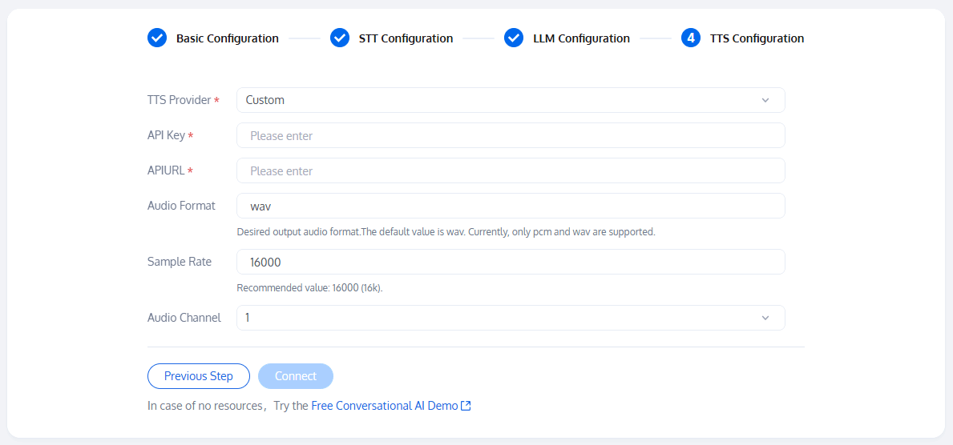
Task: Click the LLM Configuration checkmark icon
Action: coord(514,38)
